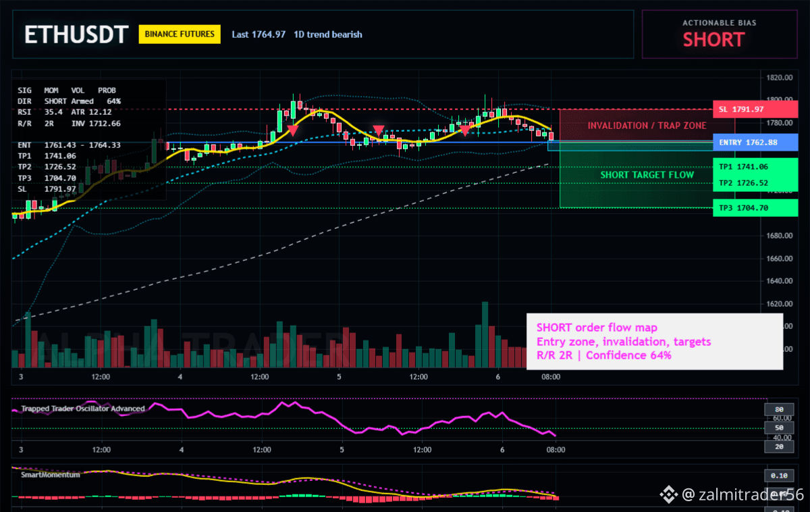
Task: Open the ACTIONABLE BIAS SHORT box
Action: click(719, 34)
